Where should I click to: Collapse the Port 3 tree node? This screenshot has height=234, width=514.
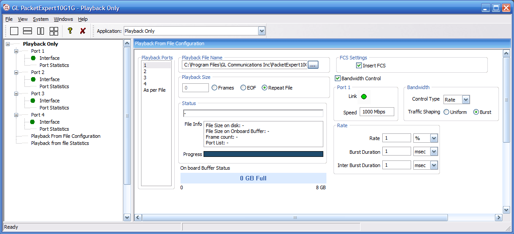[16, 94]
